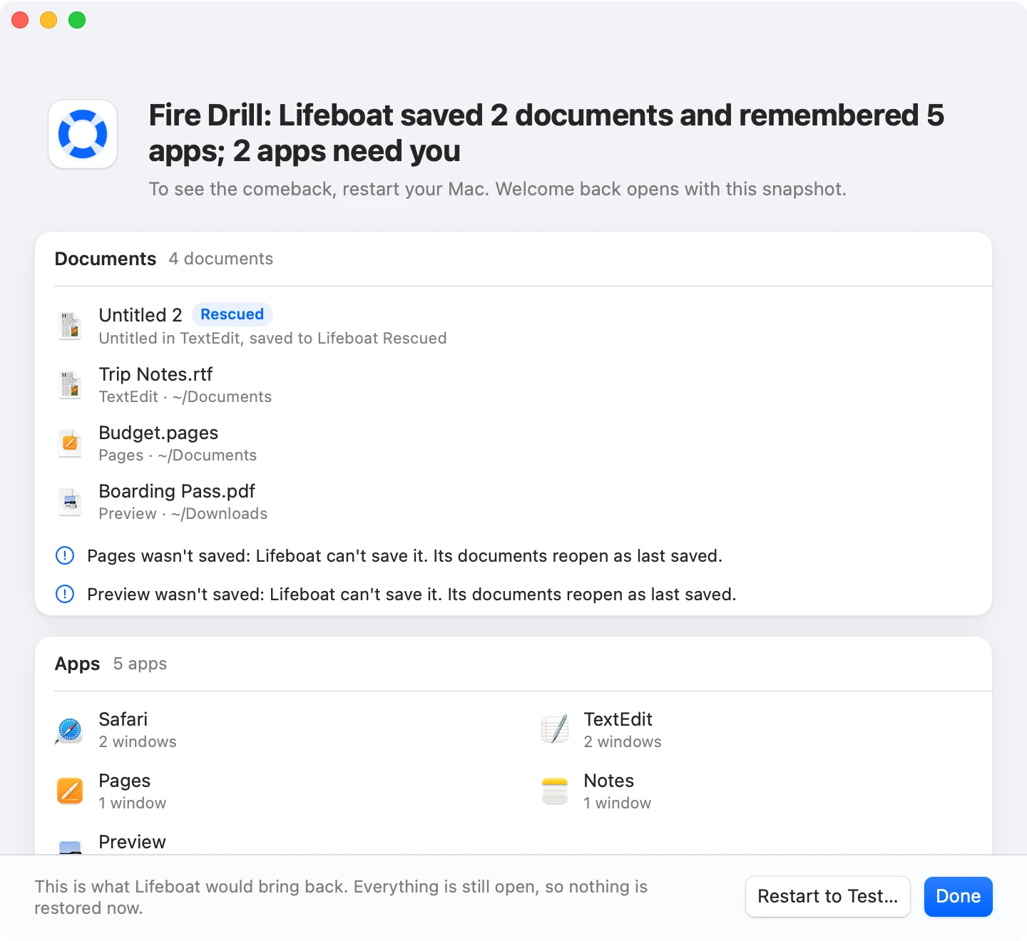The image size is (1027, 941).
Task: Click the '5 apps' count label
Action: [x=140, y=664]
